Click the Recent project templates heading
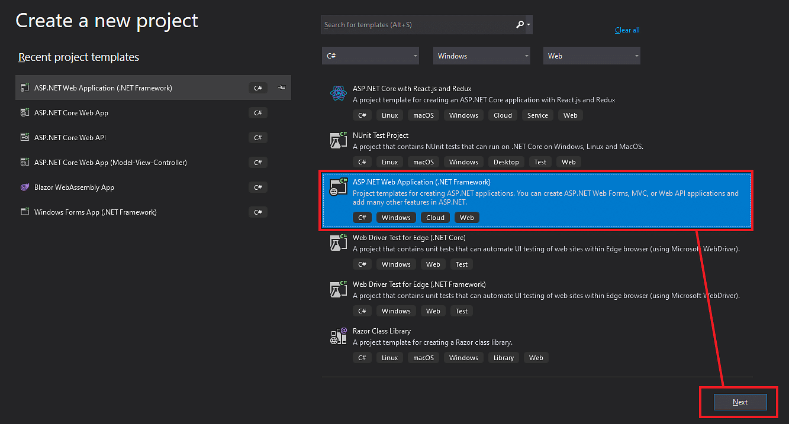This screenshot has height=424, width=789. 79,57
